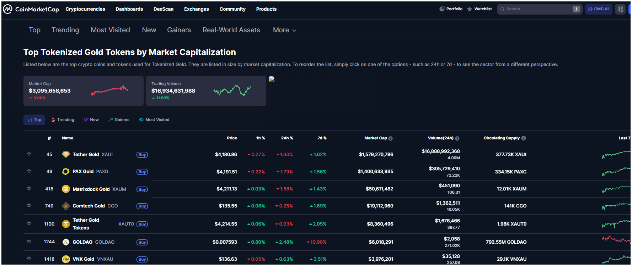632x266 pixels.
Task: Click the Volume(24h) info icon
Action: click(x=457, y=138)
